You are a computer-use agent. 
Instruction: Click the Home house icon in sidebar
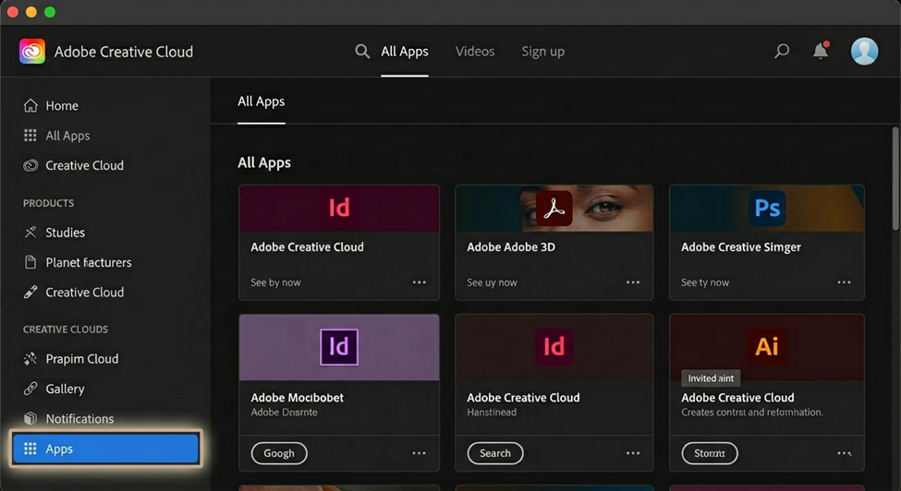click(x=30, y=105)
